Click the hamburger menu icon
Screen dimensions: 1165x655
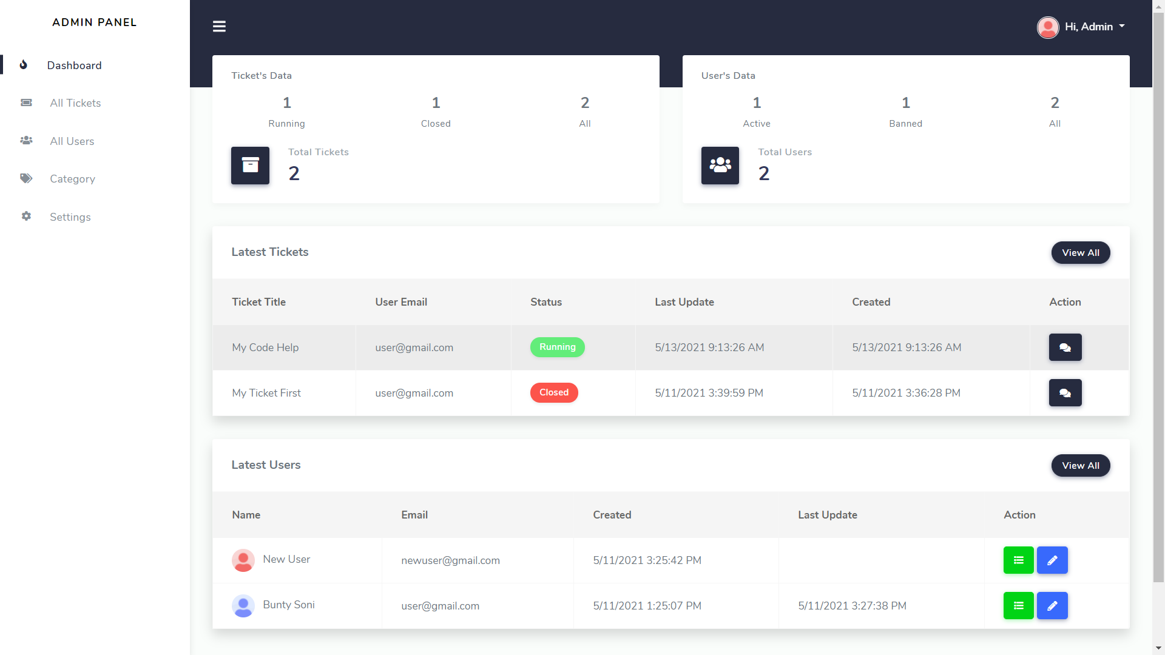[x=219, y=26]
